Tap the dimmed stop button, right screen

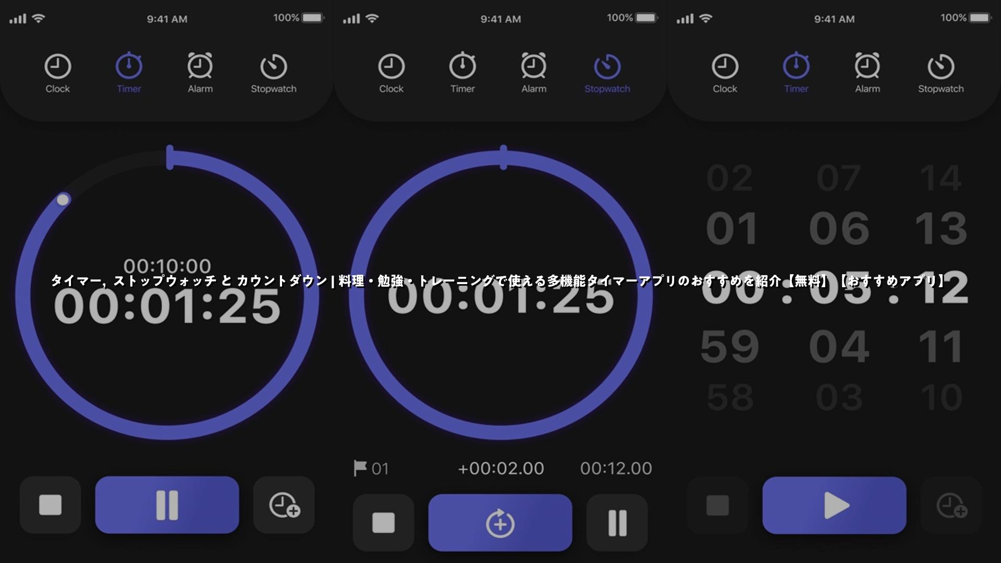717,505
